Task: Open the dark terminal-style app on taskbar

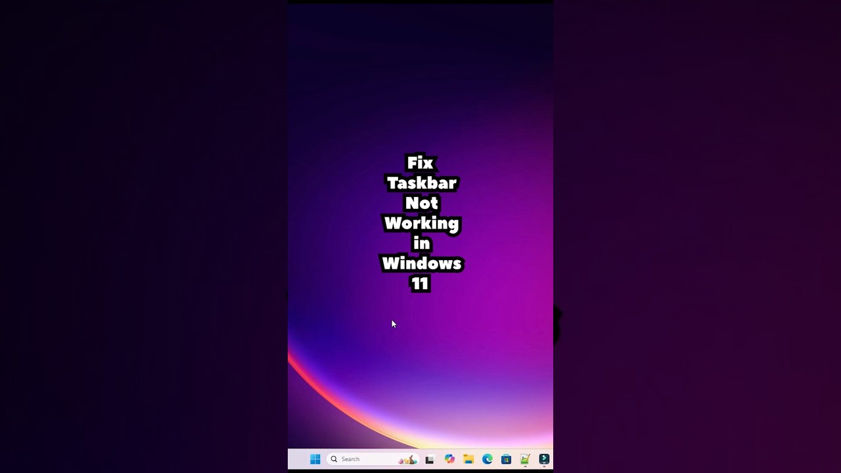Action: coord(544,459)
